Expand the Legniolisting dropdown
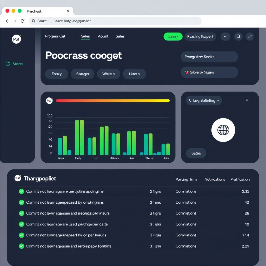 204,101
